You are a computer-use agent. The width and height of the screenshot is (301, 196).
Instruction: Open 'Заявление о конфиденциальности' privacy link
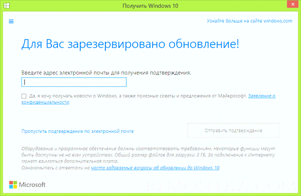[x=261, y=96]
